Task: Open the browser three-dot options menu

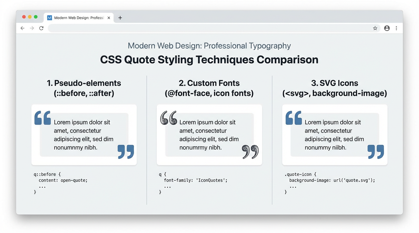Action: pyautogui.click(x=396, y=28)
